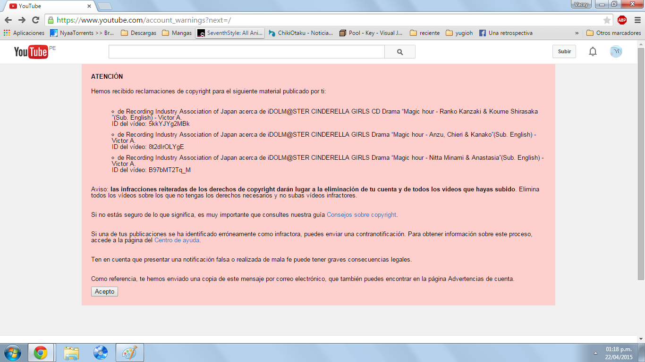Open the Paint taskbar icon
The height and width of the screenshot is (362, 645).
point(129,353)
